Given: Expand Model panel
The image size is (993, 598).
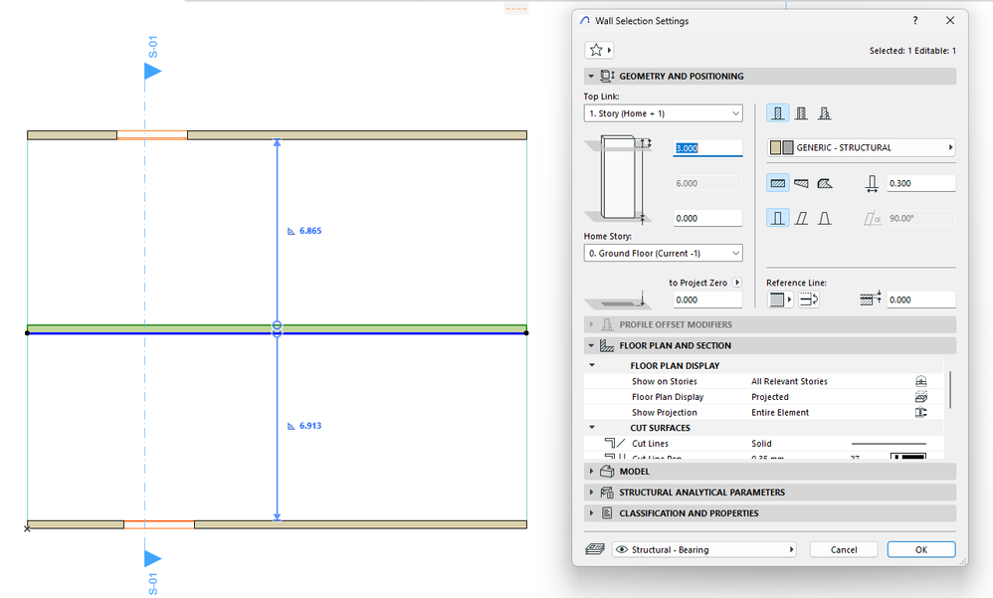Looking at the screenshot, I should click(591, 472).
